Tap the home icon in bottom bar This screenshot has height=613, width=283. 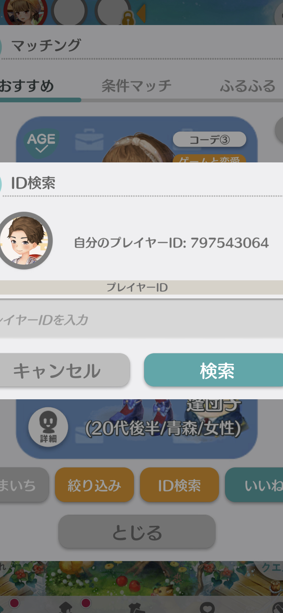[66, 608]
